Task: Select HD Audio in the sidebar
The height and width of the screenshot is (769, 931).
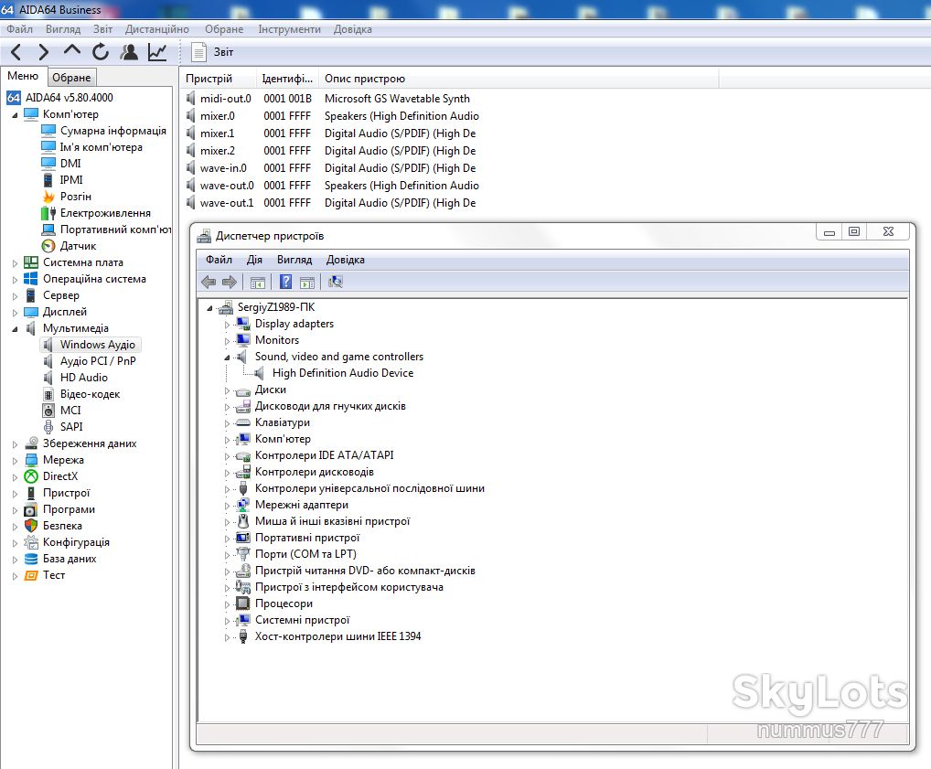Action: tap(84, 378)
